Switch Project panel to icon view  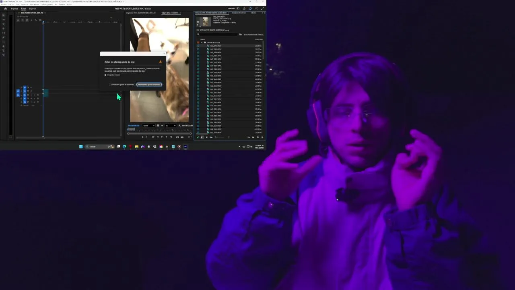pos(207,137)
